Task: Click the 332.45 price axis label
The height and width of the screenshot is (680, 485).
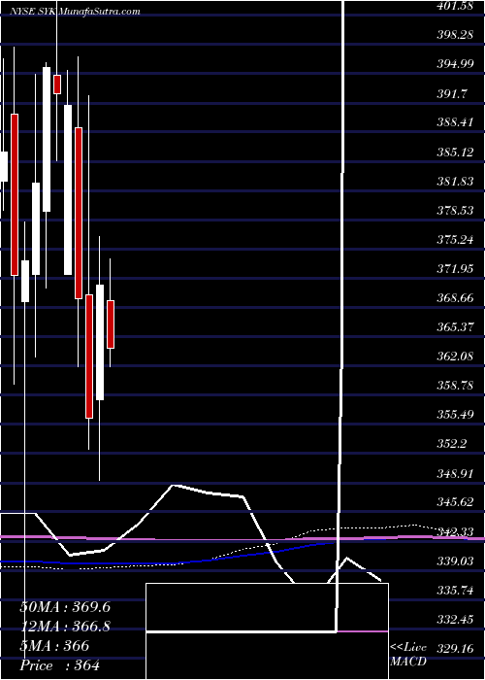Action: [455, 620]
